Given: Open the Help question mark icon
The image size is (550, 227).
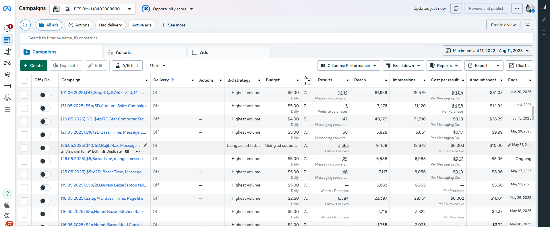Looking at the screenshot, I should 7,194.
